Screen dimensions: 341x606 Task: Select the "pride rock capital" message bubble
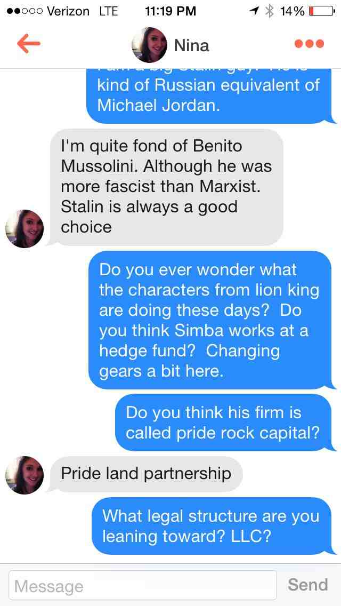(222, 422)
